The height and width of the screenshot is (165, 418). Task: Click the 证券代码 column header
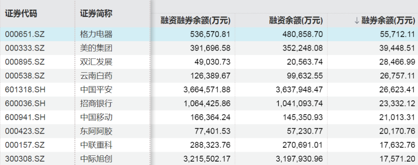[x=21, y=14]
